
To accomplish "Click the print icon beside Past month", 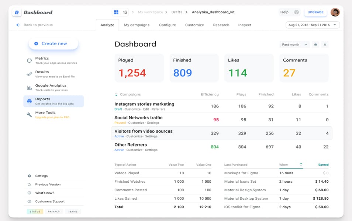I will [x=315, y=45].
